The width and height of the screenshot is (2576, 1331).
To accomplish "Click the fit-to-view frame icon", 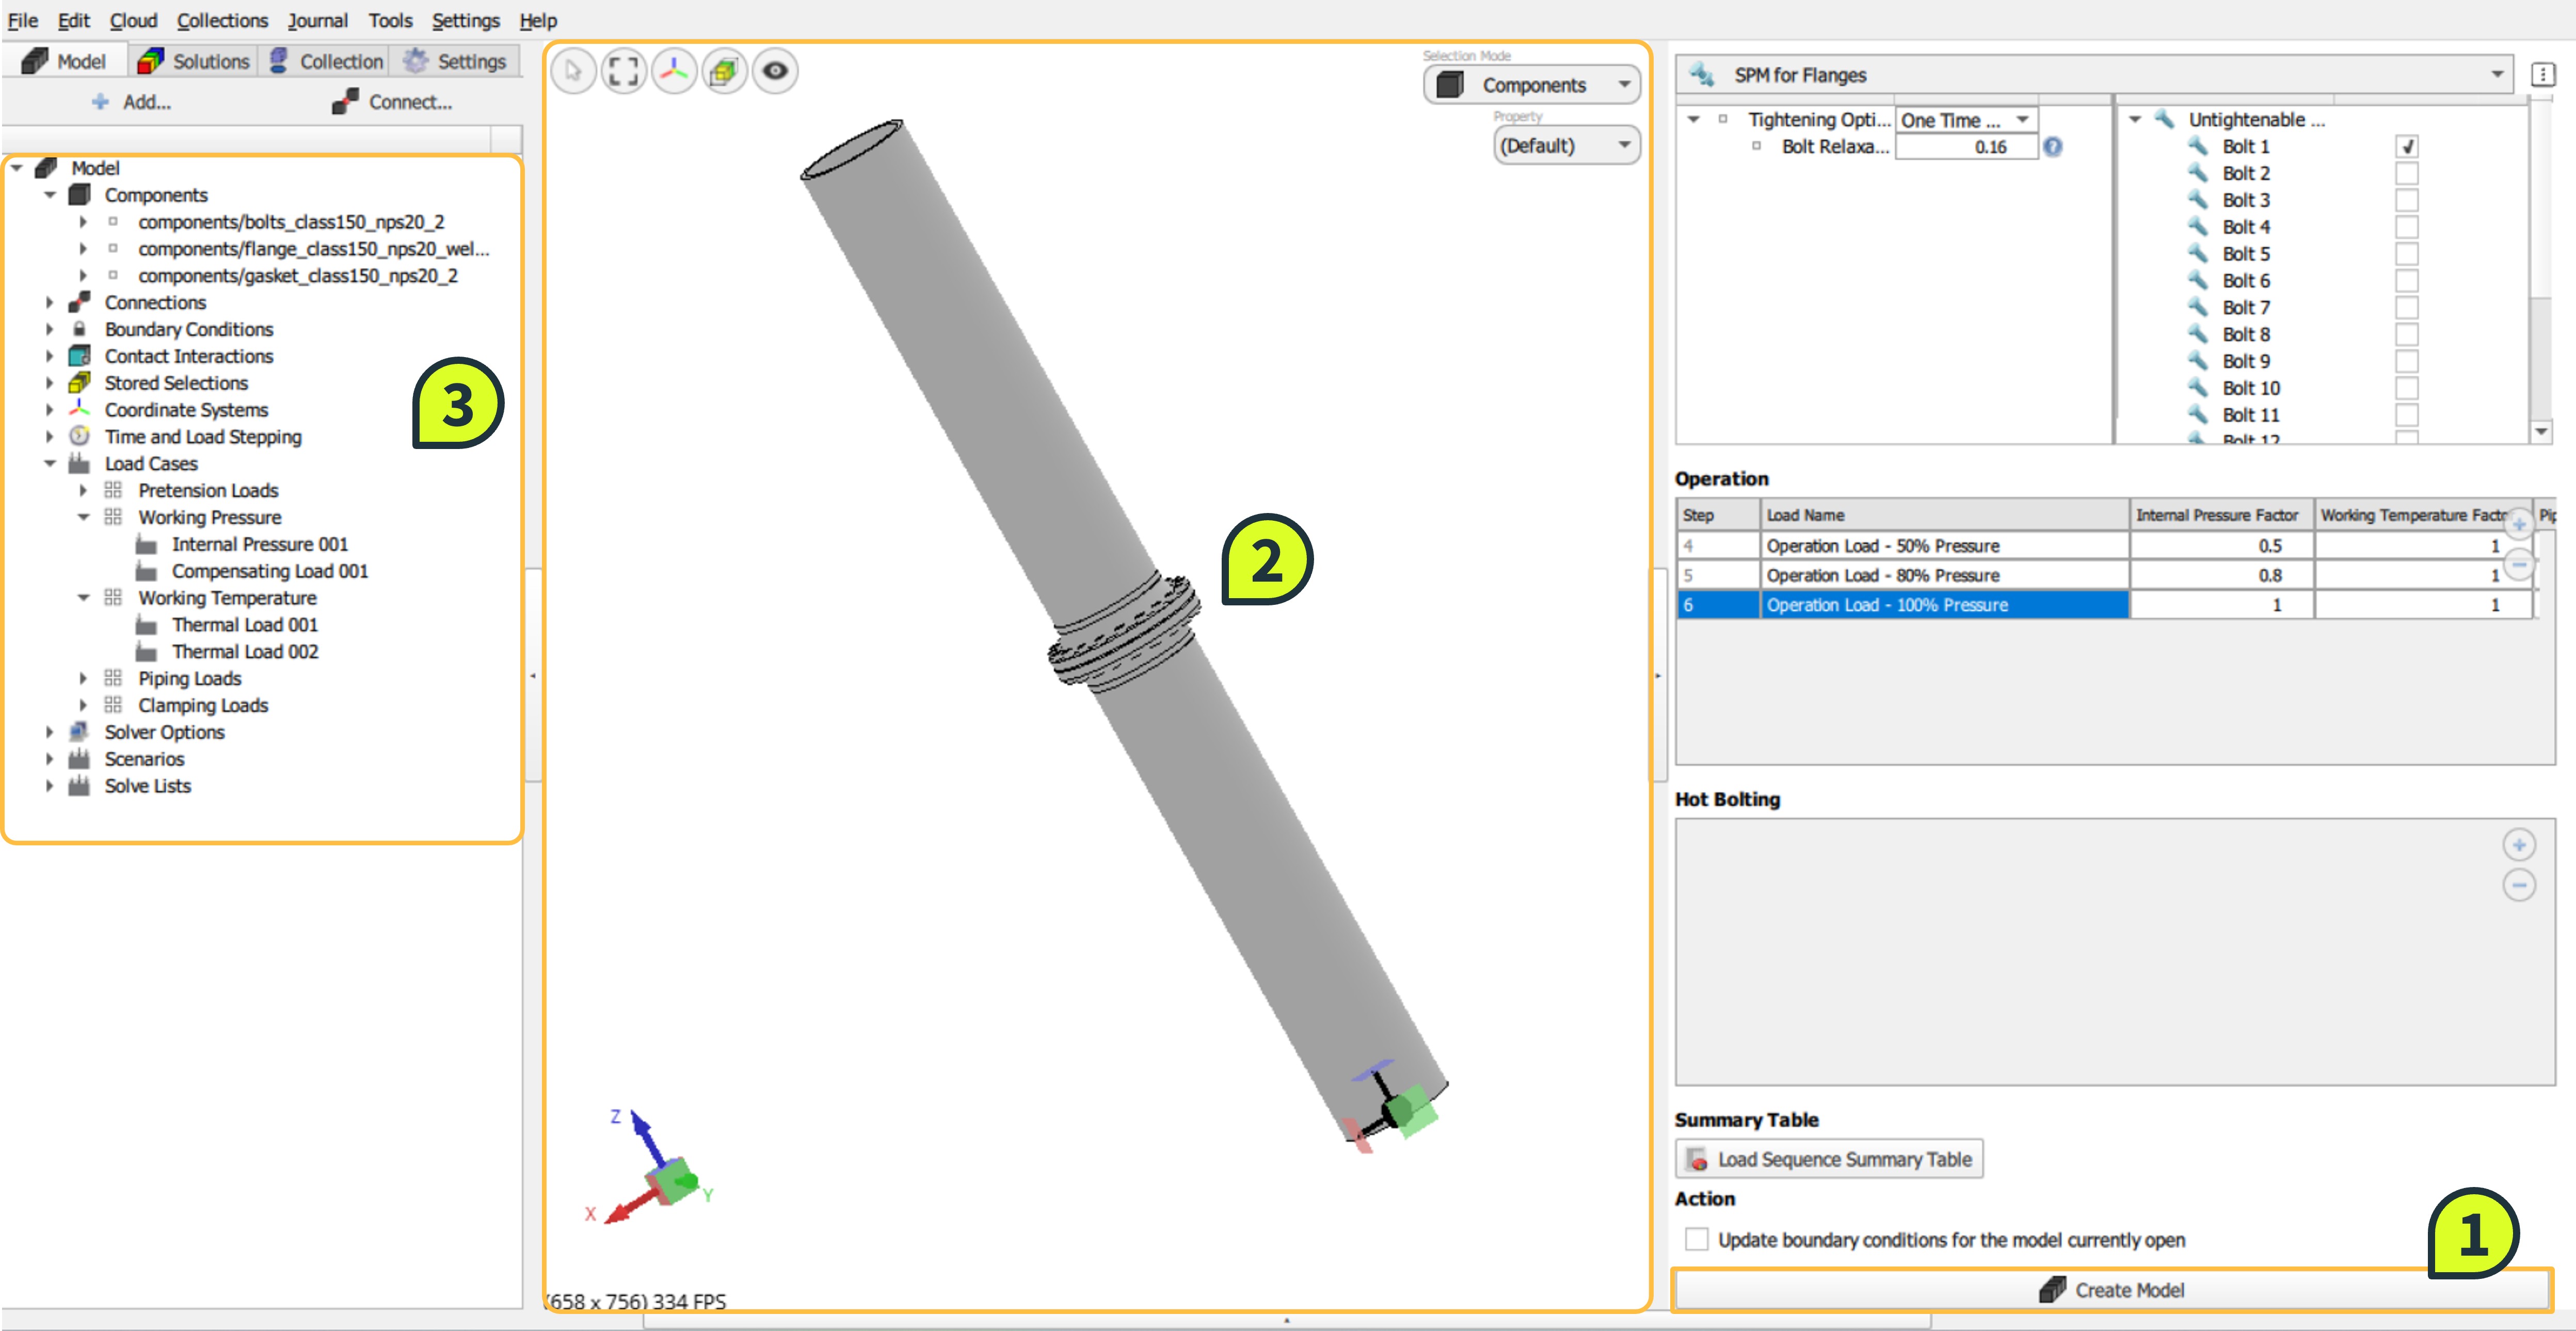I will tap(623, 71).
